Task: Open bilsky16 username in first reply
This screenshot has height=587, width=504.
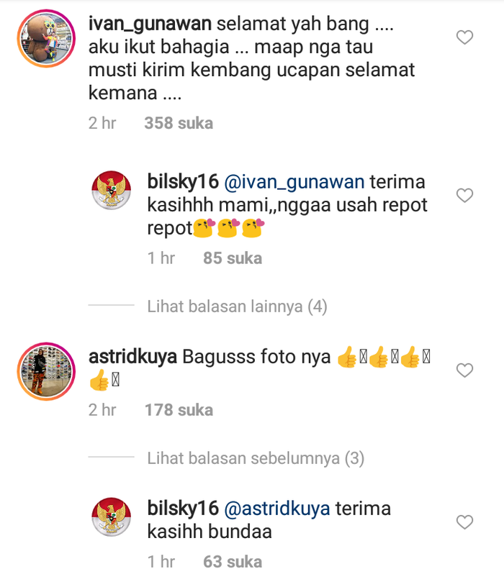Action: coord(183,182)
